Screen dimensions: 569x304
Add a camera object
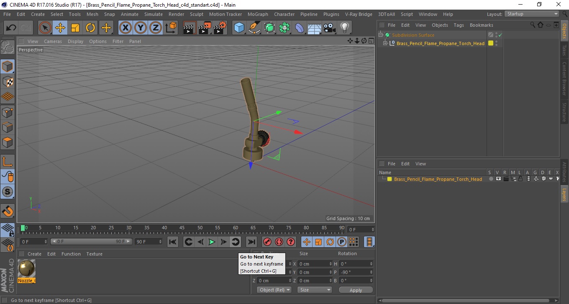[330, 28]
